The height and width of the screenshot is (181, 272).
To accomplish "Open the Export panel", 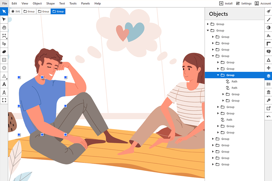I will point(268,108).
